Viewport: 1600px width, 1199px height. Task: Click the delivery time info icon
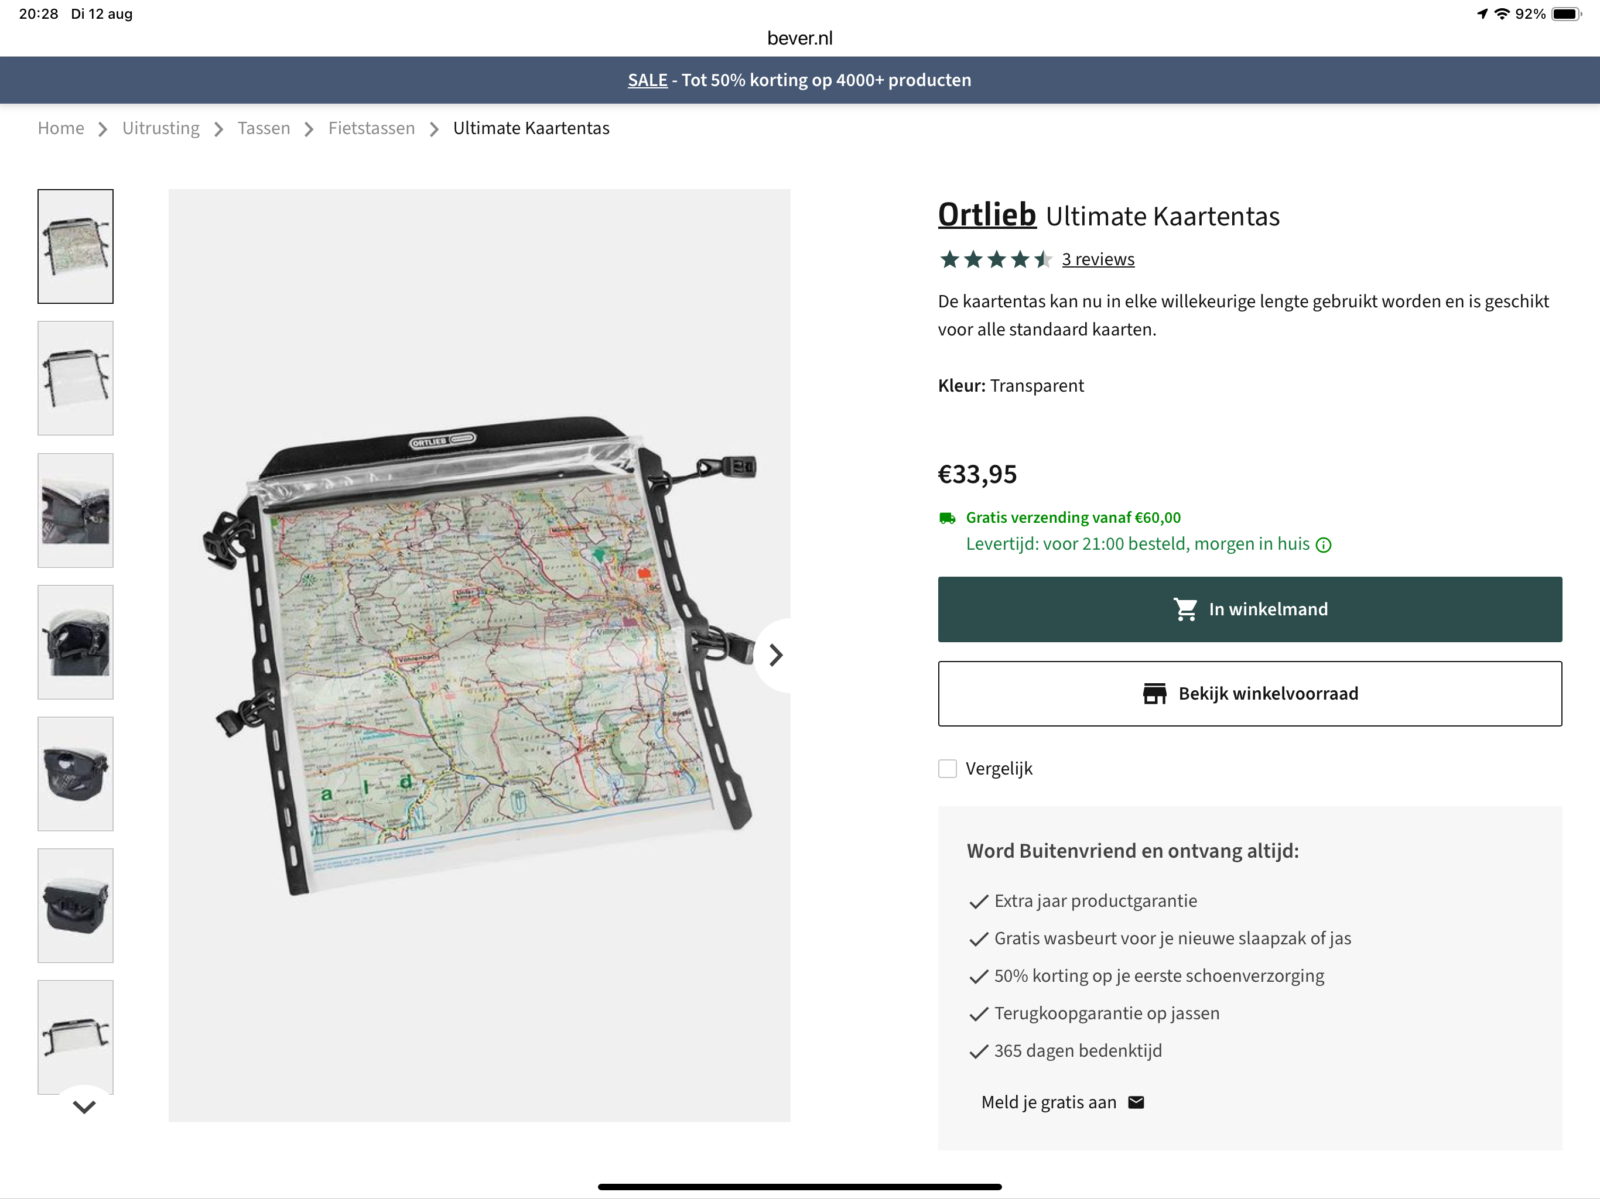point(1323,545)
